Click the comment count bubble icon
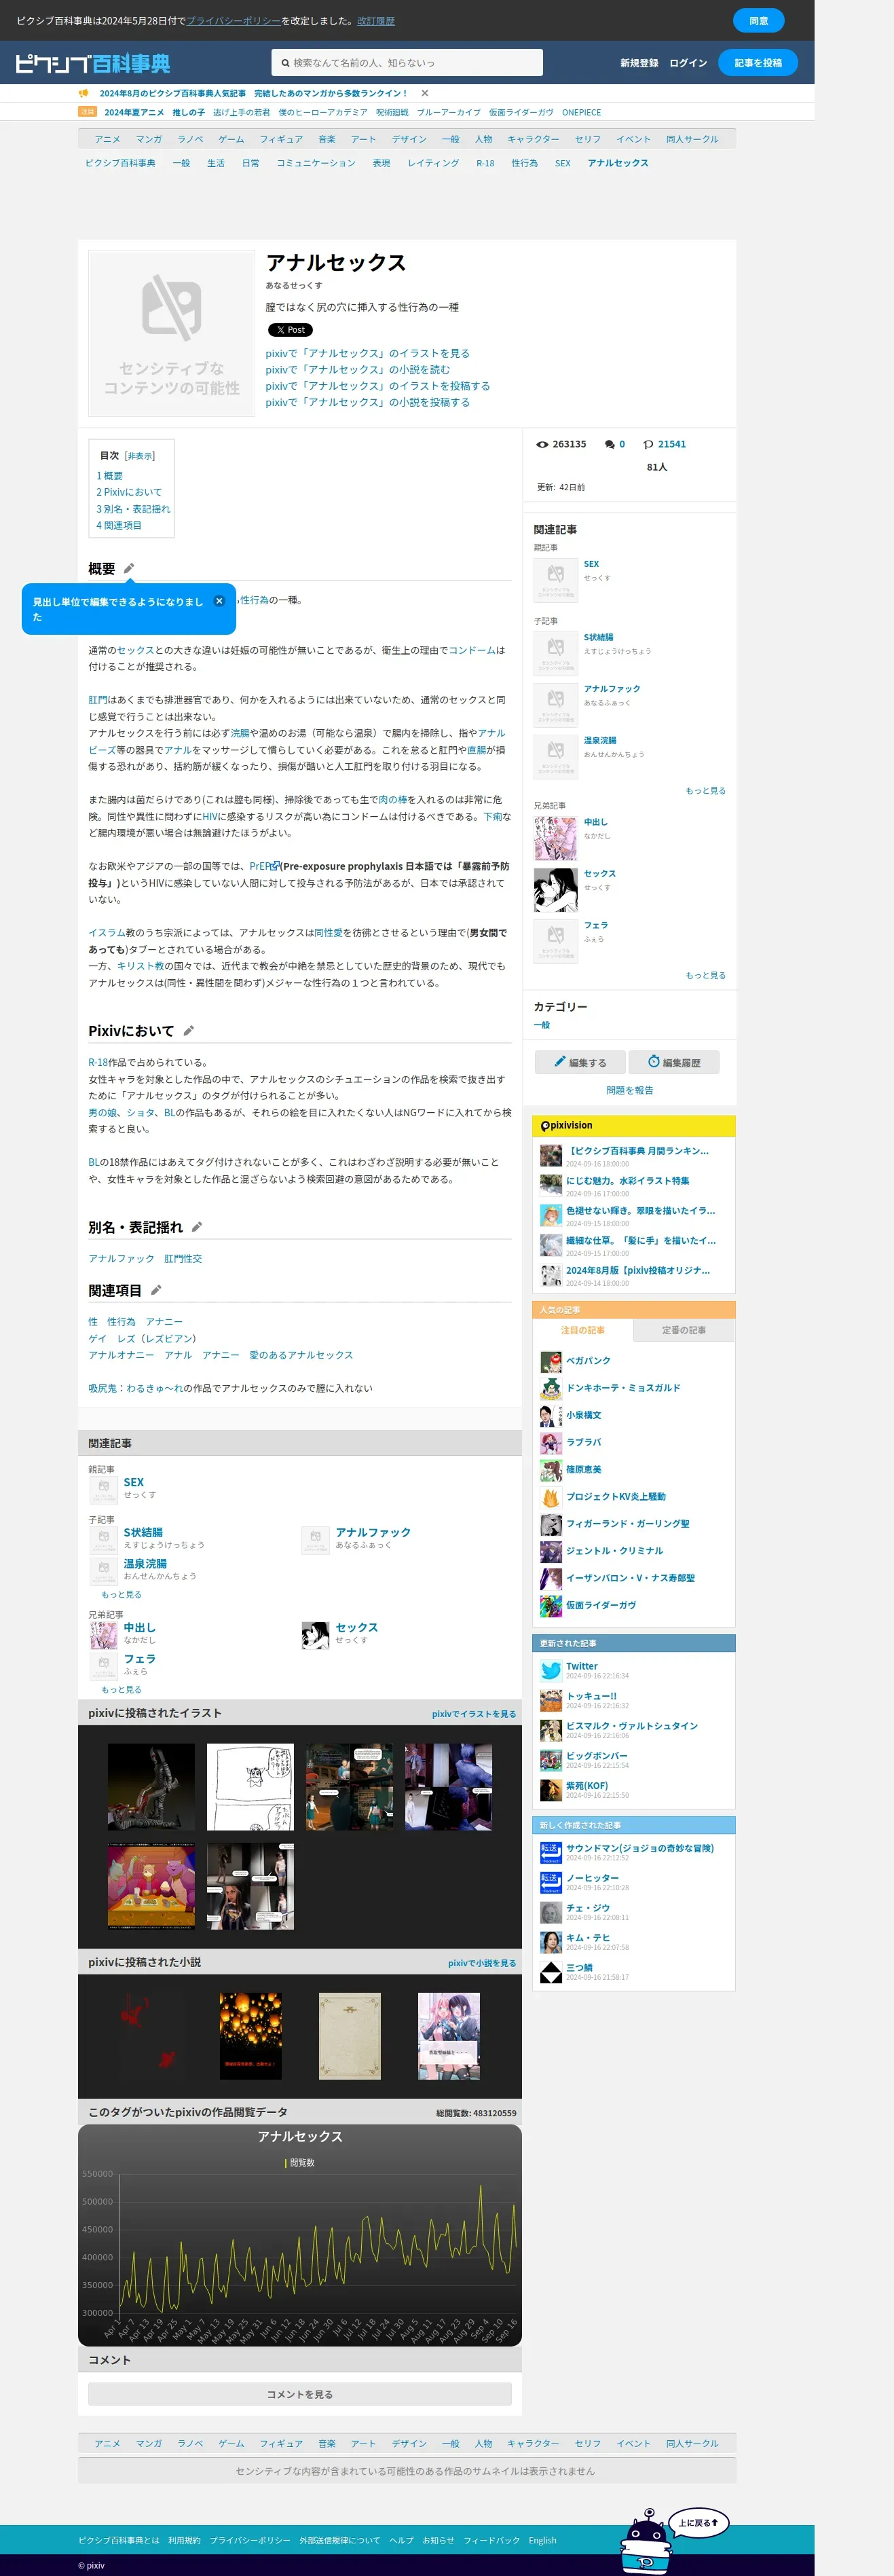The image size is (894, 2576). click(x=609, y=444)
